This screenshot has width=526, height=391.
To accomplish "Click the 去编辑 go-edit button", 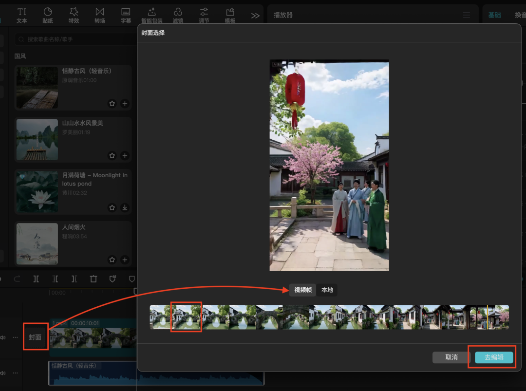I will pos(494,357).
